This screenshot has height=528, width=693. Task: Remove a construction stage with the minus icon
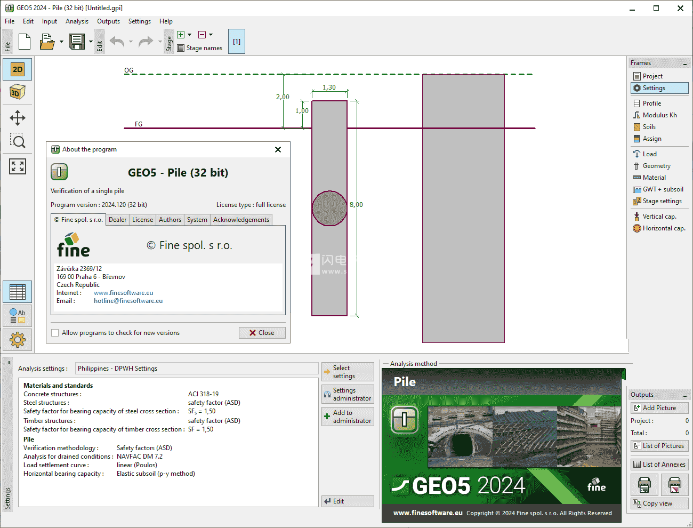(202, 35)
